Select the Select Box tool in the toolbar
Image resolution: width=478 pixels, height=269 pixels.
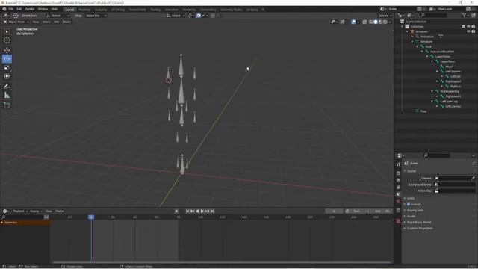(7, 31)
